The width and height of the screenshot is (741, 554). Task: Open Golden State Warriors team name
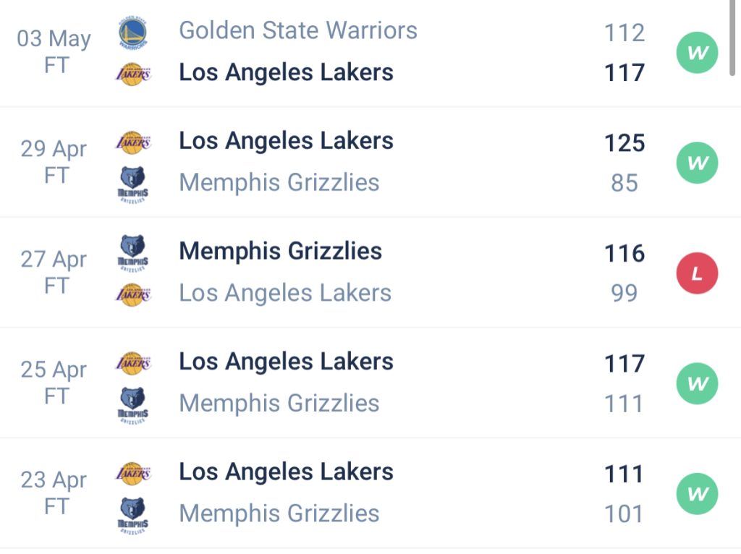coord(298,30)
